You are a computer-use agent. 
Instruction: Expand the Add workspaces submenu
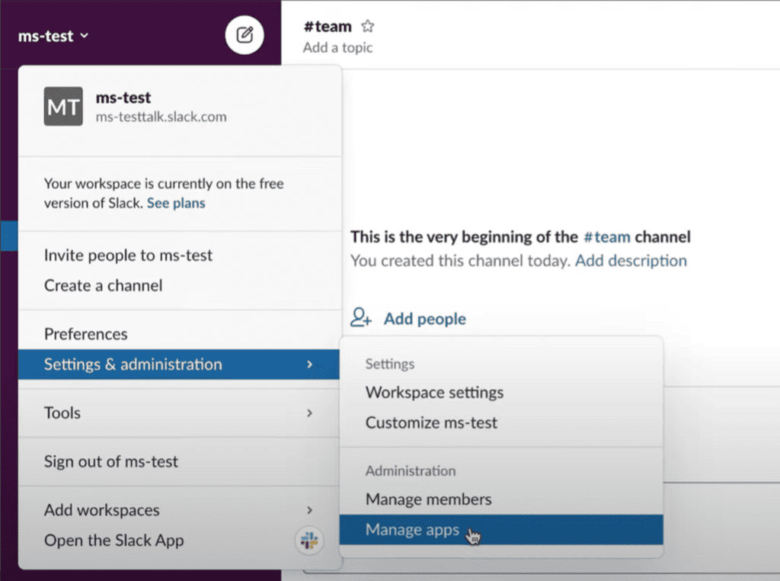pos(179,510)
